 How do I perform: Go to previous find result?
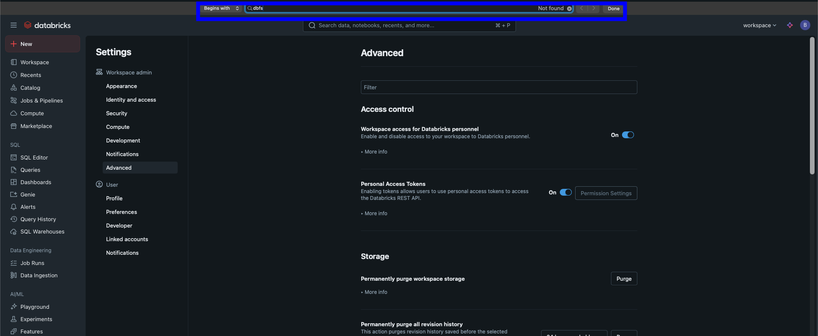[582, 9]
